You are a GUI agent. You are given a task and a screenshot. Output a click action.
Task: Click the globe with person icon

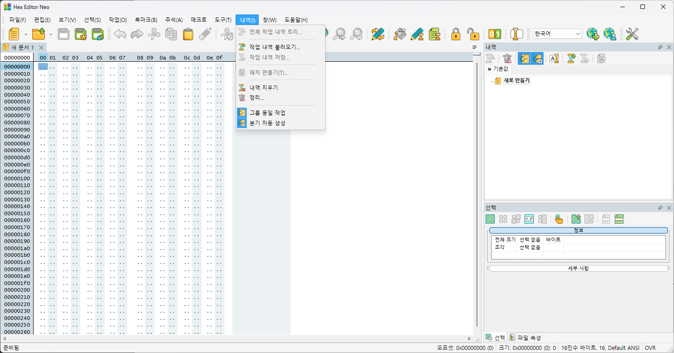click(610, 34)
